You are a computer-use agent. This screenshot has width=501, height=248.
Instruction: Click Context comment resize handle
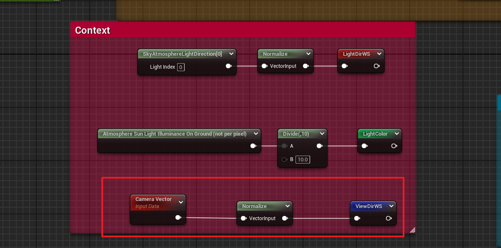pos(412,230)
